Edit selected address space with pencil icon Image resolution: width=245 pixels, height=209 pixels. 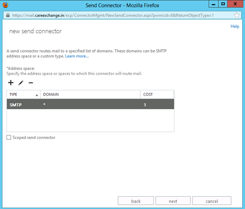[x=21, y=83]
